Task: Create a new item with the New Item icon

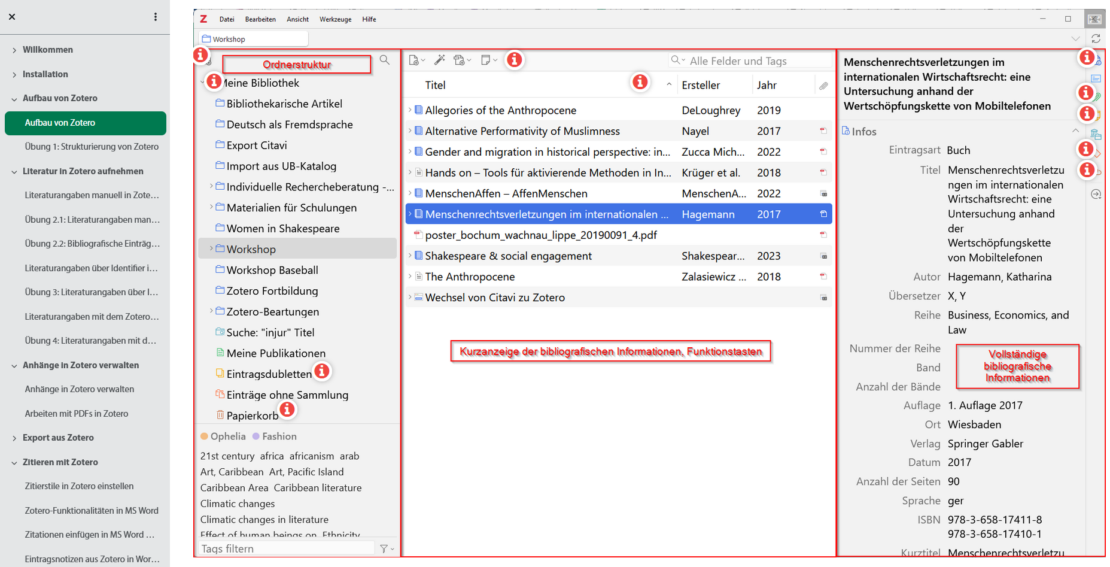Action: (414, 60)
